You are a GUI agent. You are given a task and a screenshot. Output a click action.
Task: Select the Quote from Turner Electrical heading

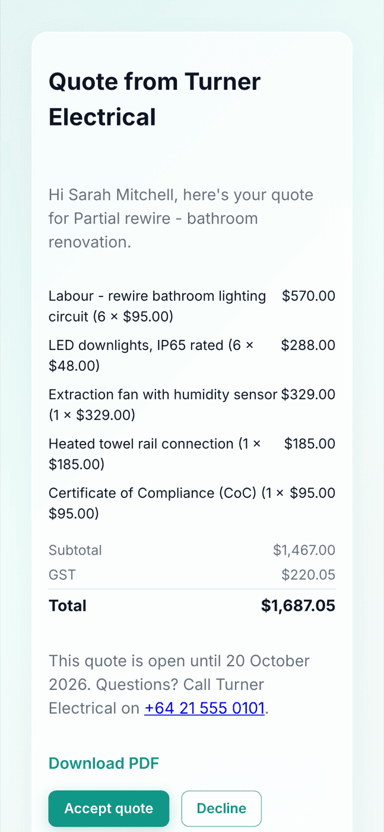[x=155, y=99]
